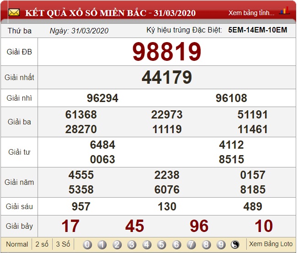Image resolution: width=298 pixels, height=253 pixels.
Task: Switch to the 3 Số view
Action: 63,244
